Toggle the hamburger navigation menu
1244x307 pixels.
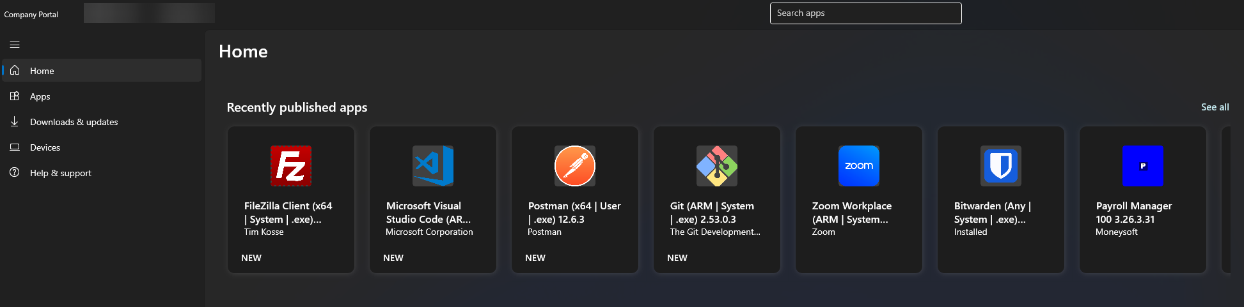pos(15,45)
